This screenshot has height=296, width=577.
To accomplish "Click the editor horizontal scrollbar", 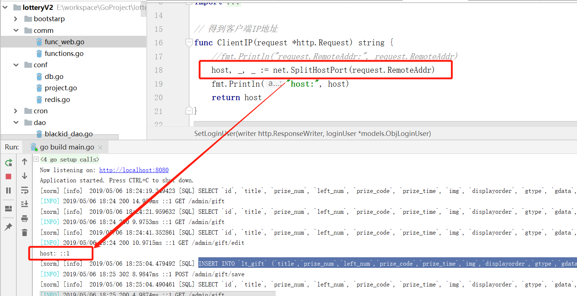I will pos(385,124).
